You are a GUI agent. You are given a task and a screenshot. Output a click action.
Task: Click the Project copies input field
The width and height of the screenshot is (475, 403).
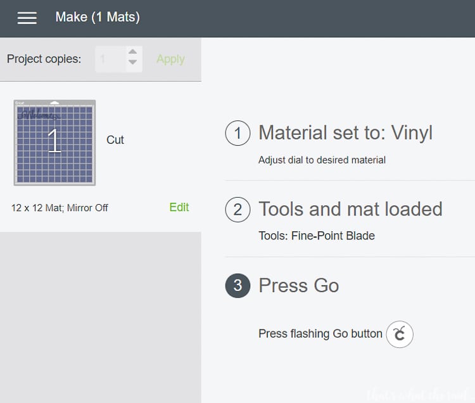pyautogui.click(x=110, y=59)
